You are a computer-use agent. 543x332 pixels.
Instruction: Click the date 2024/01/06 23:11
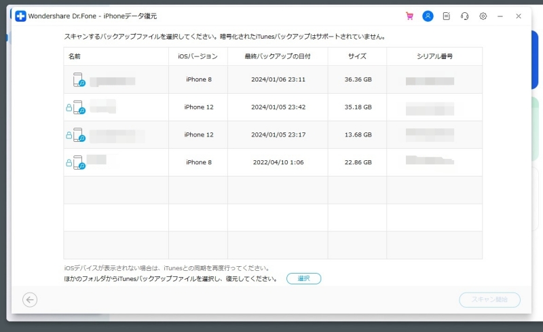(x=278, y=79)
